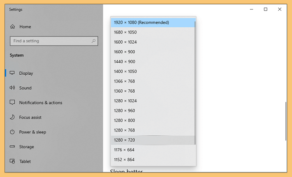Select 1920 × 1080 (Recommended) resolution
The width and height of the screenshot is (292, 177).
[x=153, y=23]
